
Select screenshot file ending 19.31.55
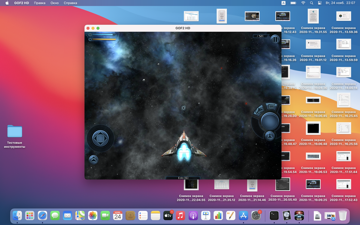pos(313,21)
